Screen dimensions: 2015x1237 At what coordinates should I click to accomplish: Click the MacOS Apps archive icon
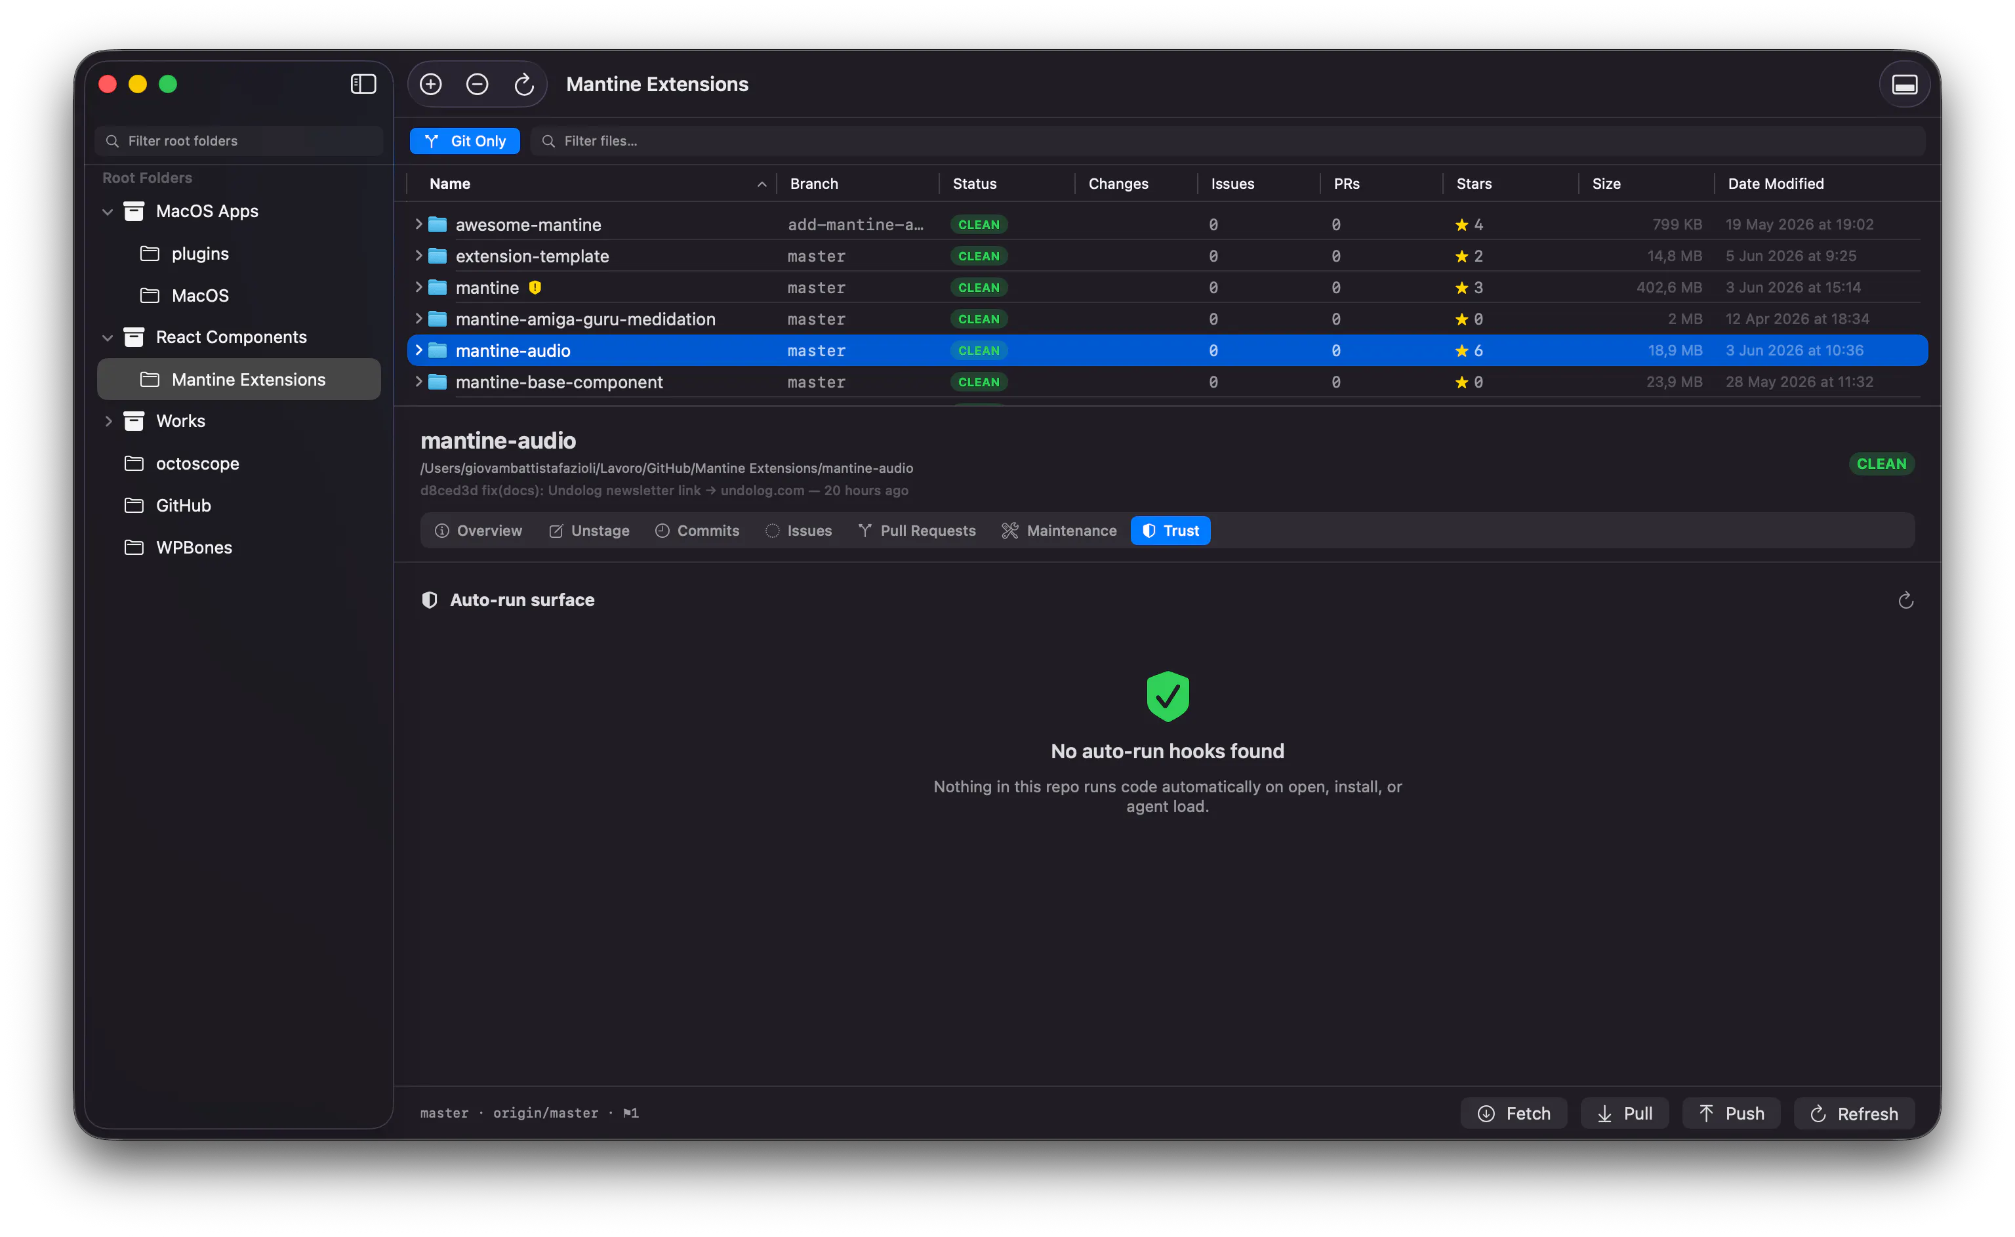click(x=133, y=211)
